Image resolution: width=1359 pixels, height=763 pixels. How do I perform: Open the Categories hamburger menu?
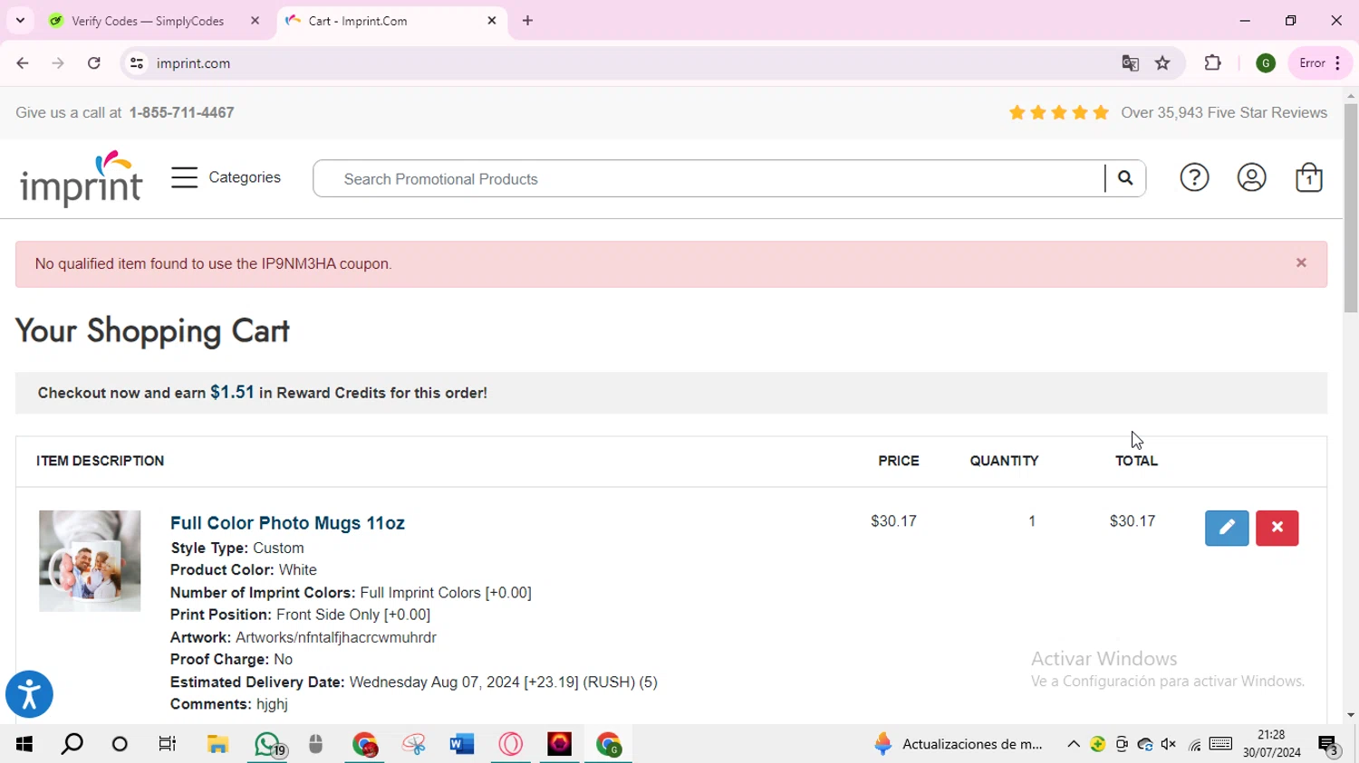coord(226,177)
